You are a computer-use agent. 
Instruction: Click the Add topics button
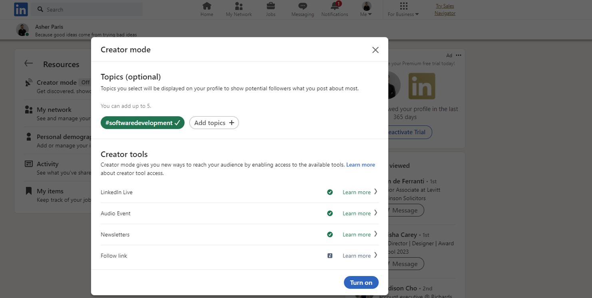(x=214, y=123)
